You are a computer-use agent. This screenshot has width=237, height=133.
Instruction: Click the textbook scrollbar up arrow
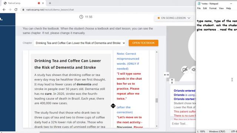pyautogui.click(x=157, y=52)
